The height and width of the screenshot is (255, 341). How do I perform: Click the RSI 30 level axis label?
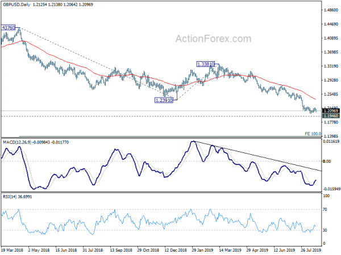325,230
